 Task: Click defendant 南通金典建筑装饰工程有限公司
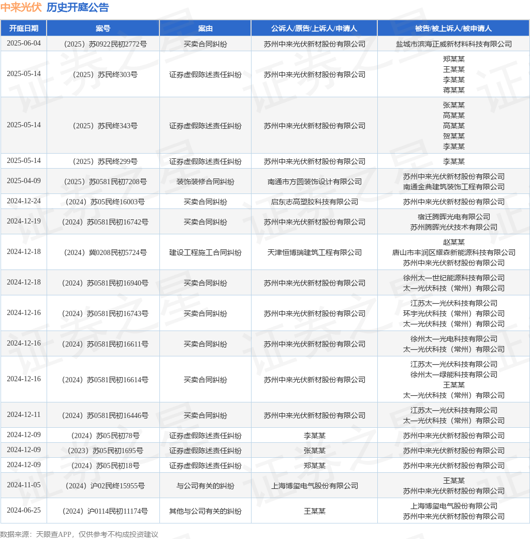453,187
